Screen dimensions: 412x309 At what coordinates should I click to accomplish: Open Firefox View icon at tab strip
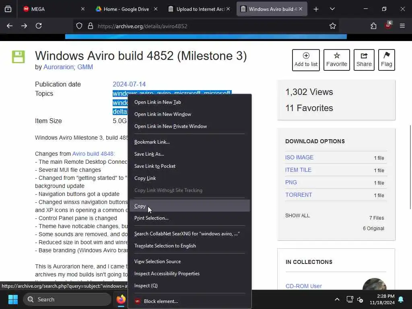coord(8,9)
